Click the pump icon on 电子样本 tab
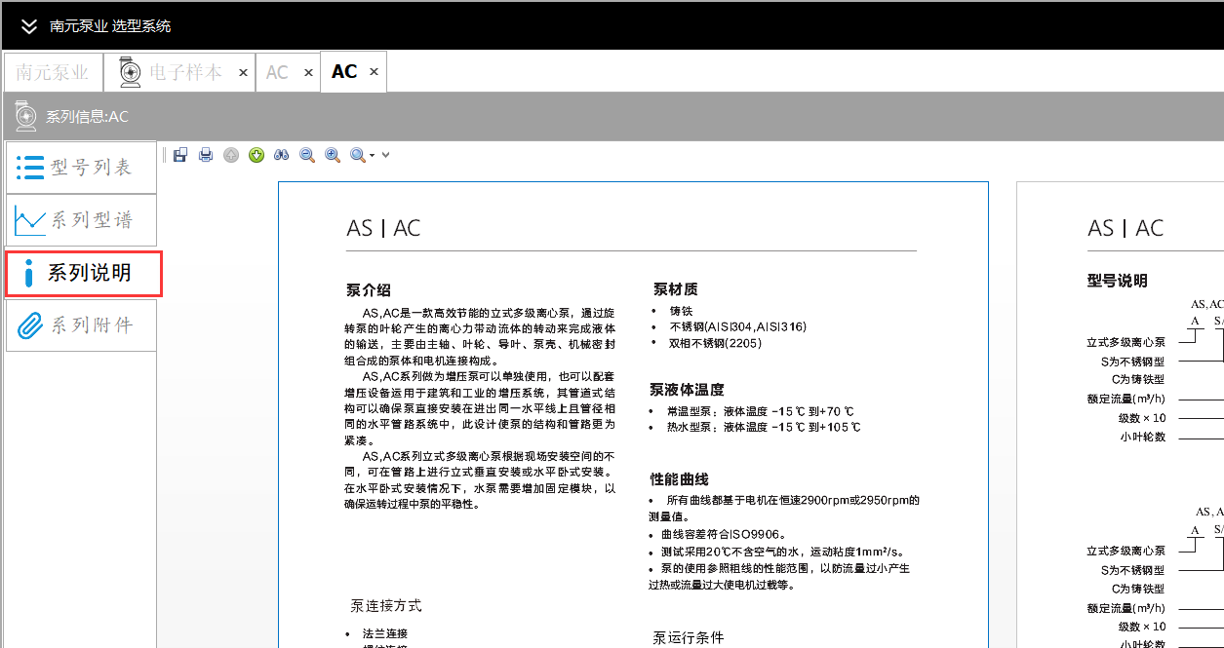This screenshot has height=648, width=1224. [x=128, y=72]
